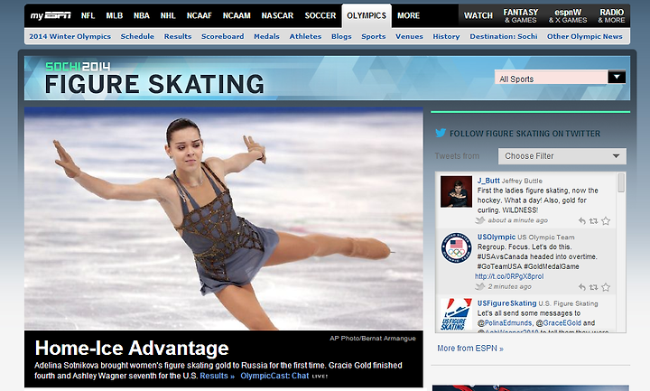Open the WATCH menu
Screen dimensions: 650x391
coord(478,15)
